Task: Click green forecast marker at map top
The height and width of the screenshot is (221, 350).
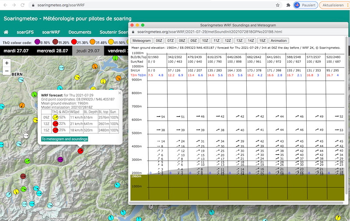Action: [x=115, y=58]
